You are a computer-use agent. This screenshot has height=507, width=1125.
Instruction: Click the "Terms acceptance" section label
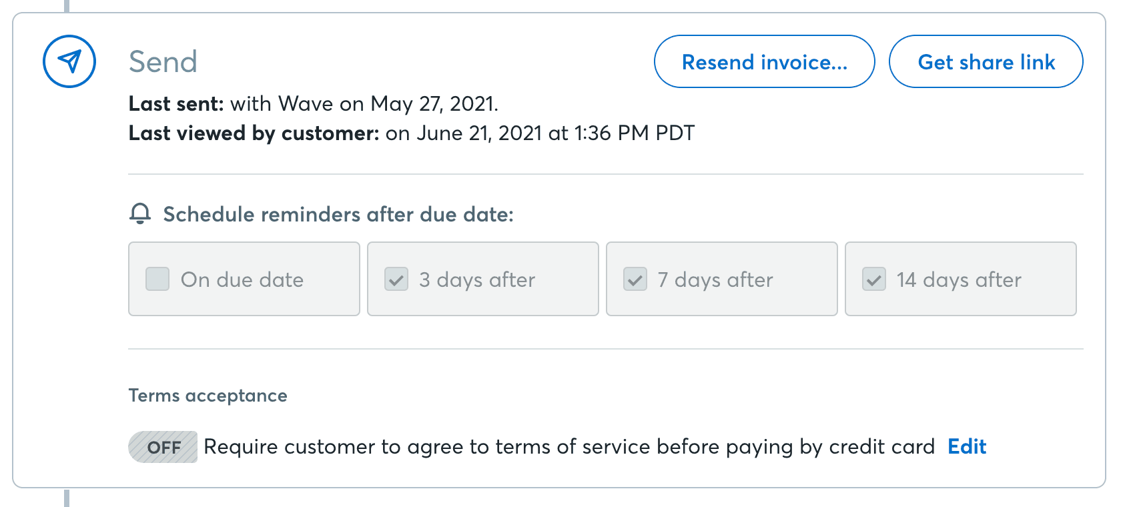click(208, 395)
